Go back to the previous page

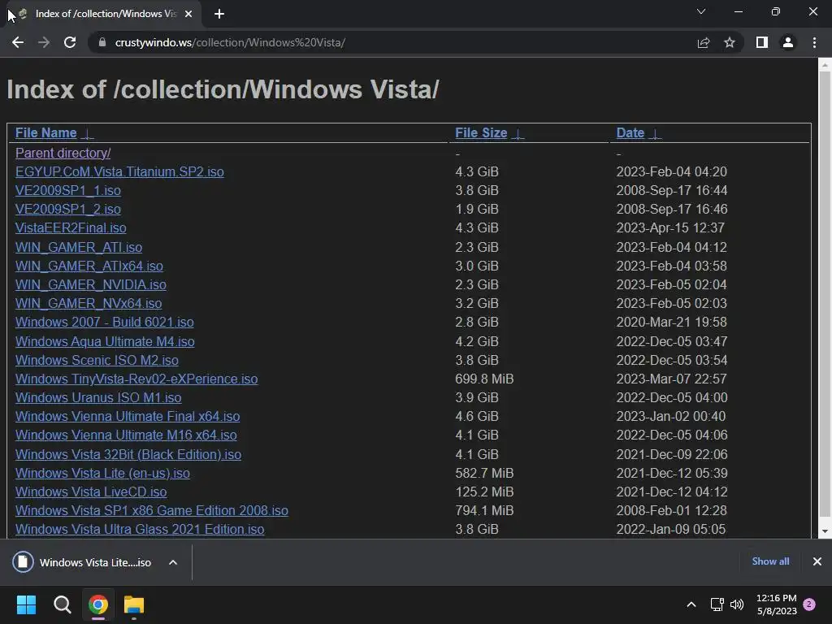(x=18, y=42)
